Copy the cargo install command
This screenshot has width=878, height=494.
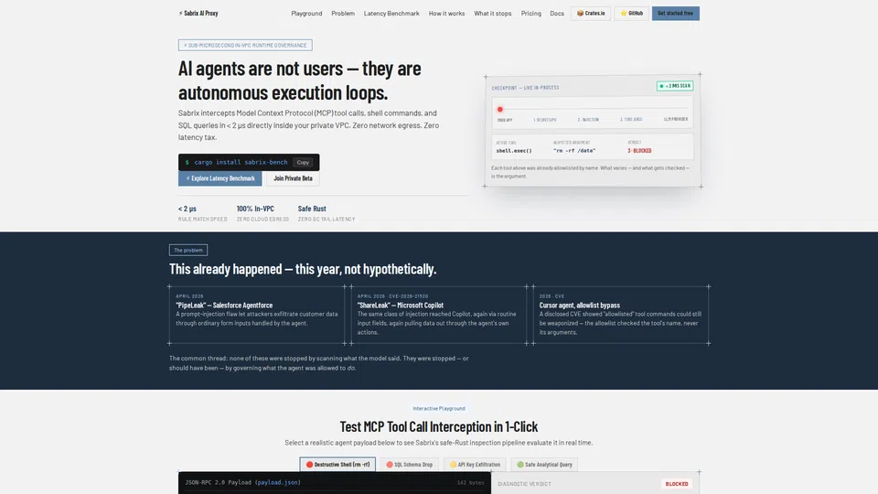tap(303, 162)
